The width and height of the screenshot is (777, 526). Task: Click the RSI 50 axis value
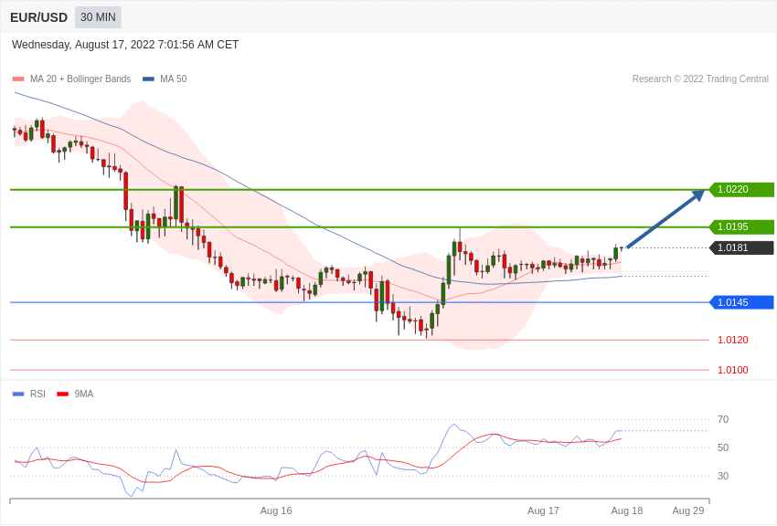click(x=723, y=447)
